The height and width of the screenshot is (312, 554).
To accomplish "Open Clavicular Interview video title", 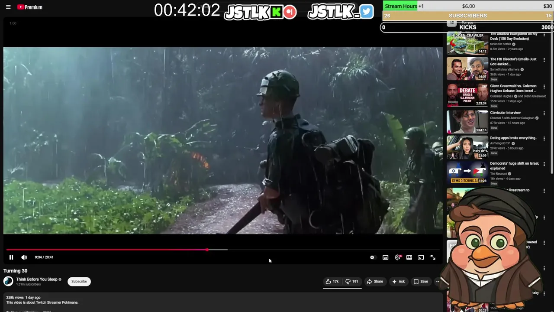I will 505,113.
